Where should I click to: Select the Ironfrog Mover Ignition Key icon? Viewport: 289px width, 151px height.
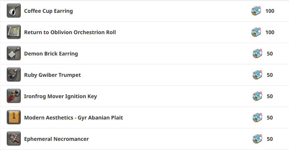[x=14, y=96]
